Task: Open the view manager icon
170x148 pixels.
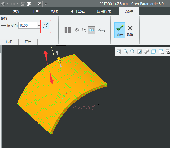Action: click(x=168, y=51)
